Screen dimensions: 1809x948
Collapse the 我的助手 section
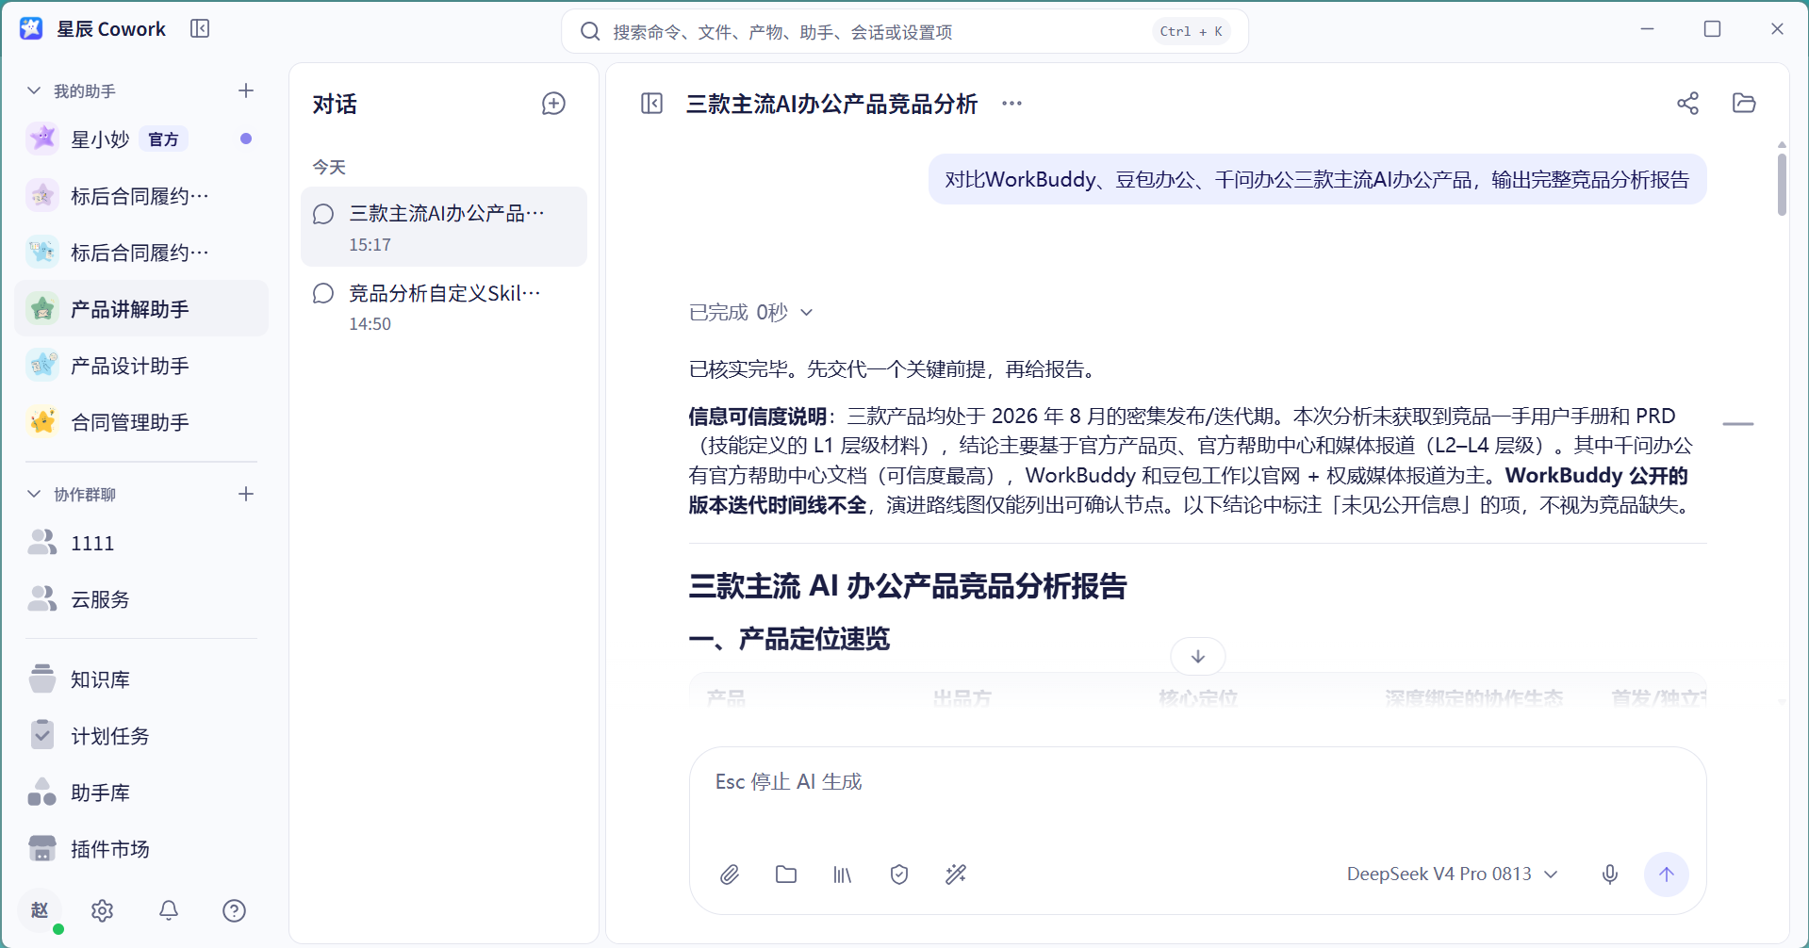tap(34, 90)
